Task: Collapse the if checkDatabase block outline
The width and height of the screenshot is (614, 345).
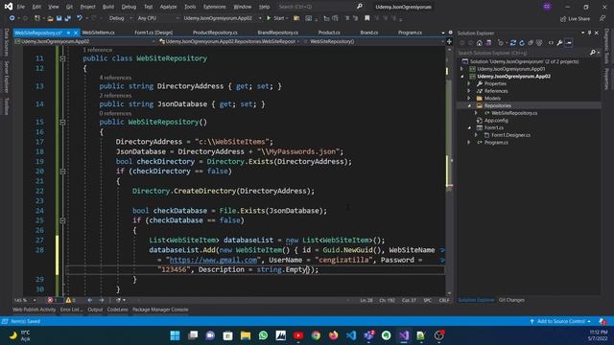Action: click(62, 220)
